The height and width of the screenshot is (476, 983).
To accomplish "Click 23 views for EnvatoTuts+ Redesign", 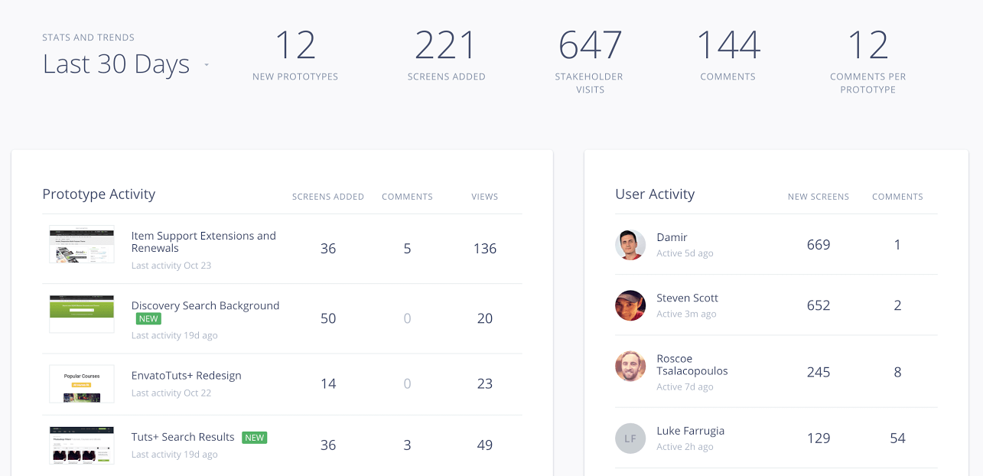I will 485,383.
